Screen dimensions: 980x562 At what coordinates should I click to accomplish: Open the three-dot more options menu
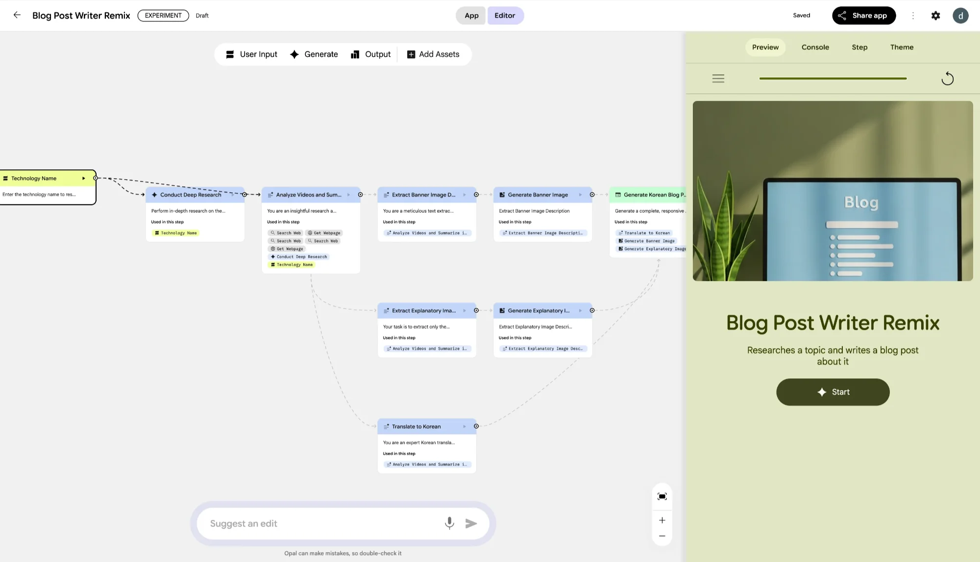tap(913, 16)
